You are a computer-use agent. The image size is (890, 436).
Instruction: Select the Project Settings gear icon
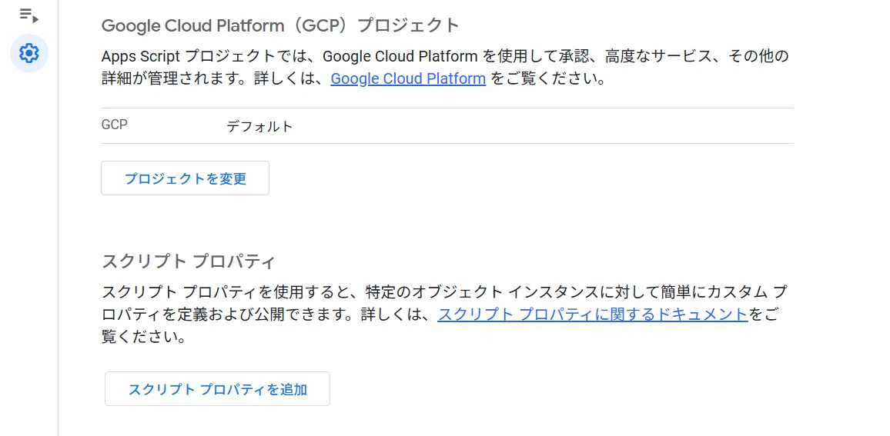(x=29, y=53)
